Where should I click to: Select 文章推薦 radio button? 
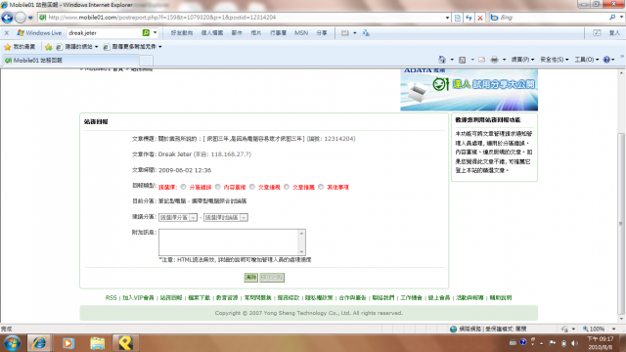coord(287,187)
